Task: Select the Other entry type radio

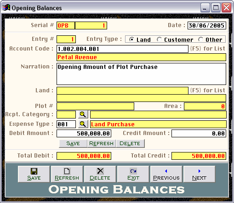Action: [x=200, y=39]
